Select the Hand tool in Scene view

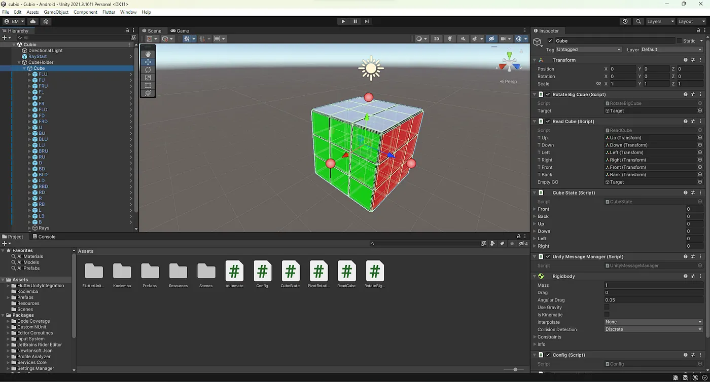148,54
